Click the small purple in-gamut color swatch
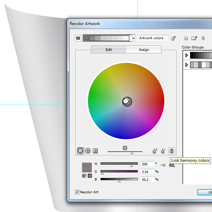 pos(90,176)
